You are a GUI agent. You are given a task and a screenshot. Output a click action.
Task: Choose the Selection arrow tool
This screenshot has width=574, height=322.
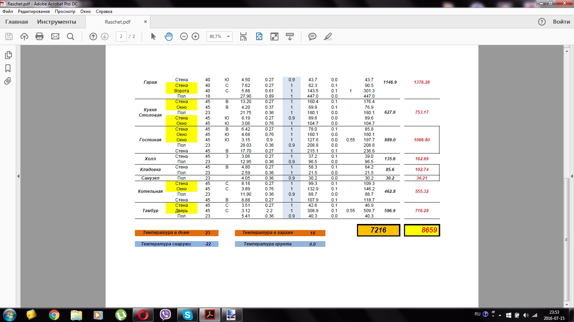153,36
